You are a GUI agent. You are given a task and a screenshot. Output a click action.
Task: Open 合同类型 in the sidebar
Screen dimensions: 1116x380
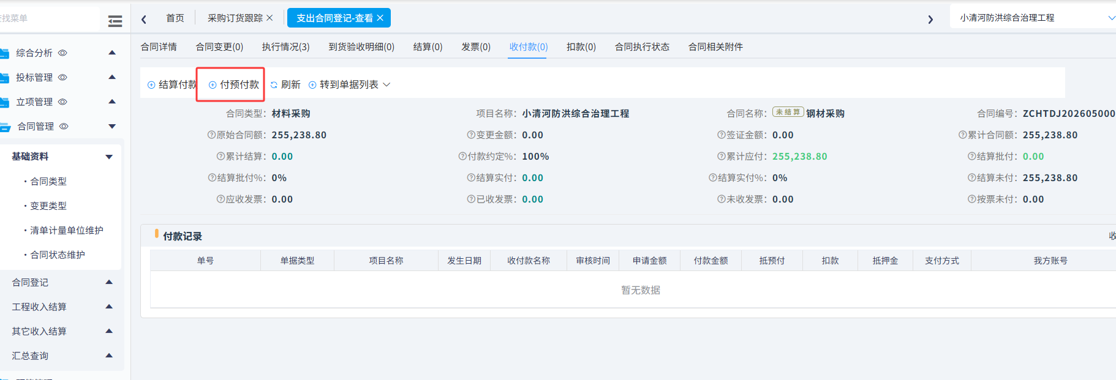coord(48,182)
